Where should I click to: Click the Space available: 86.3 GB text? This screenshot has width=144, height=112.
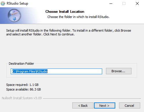(24, 89)
